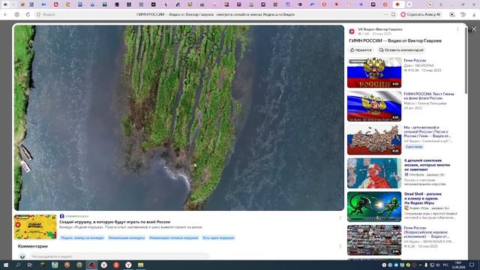Open Task View on the taskbar

pyautogui.click(x=30, y=265)
